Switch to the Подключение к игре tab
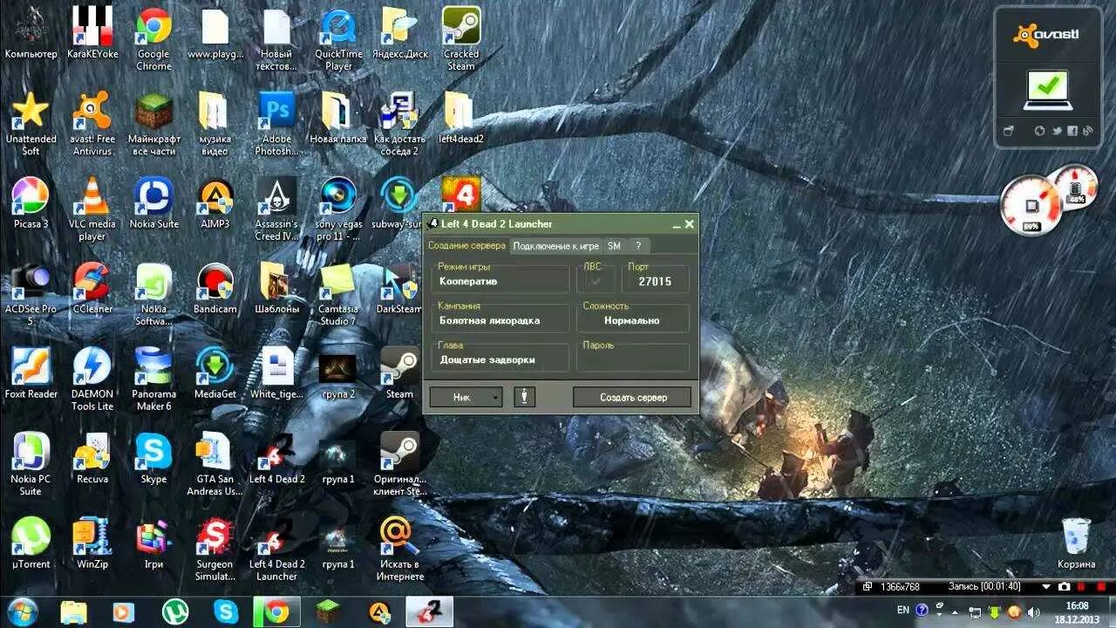The width and height of the screenshot is (1116, 628). (555, 246)
